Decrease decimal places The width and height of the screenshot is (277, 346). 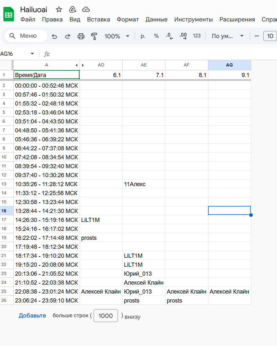tap(170, 36)
